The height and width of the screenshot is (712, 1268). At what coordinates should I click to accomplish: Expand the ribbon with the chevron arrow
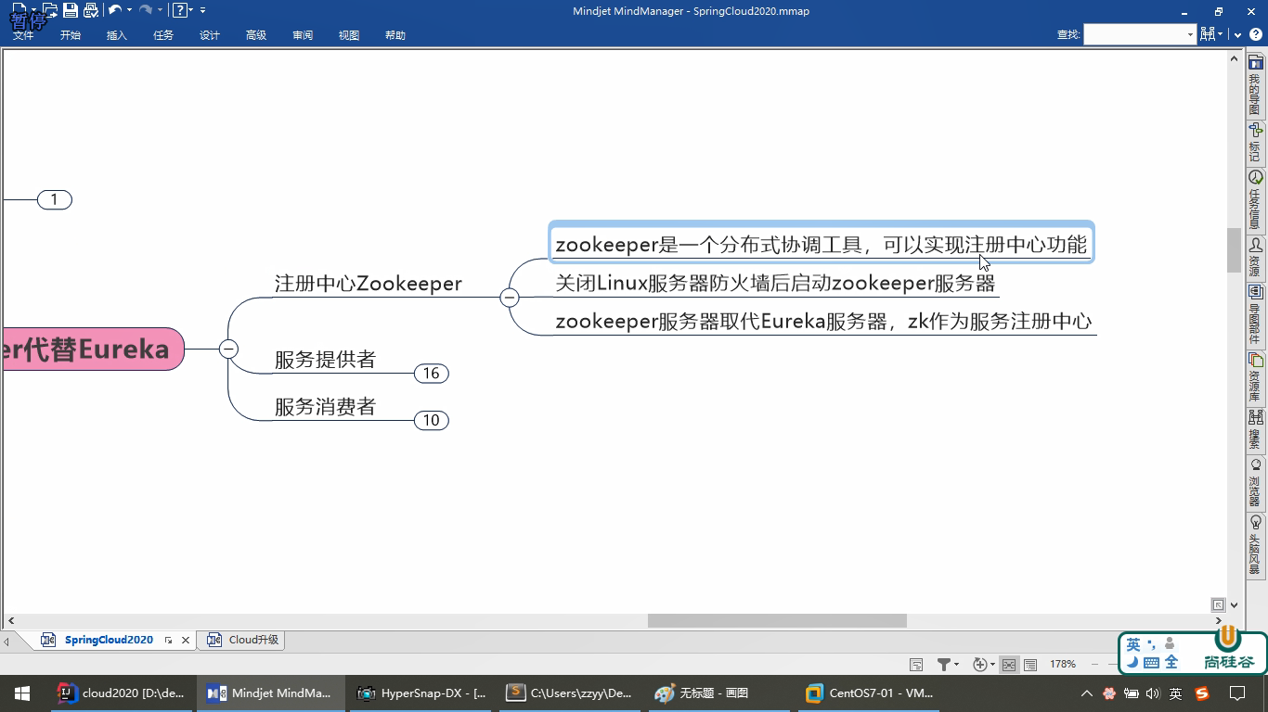(1237, 34)
